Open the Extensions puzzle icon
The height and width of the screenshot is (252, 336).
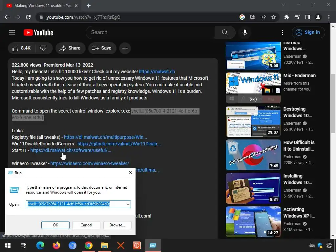tap(286, 17)
